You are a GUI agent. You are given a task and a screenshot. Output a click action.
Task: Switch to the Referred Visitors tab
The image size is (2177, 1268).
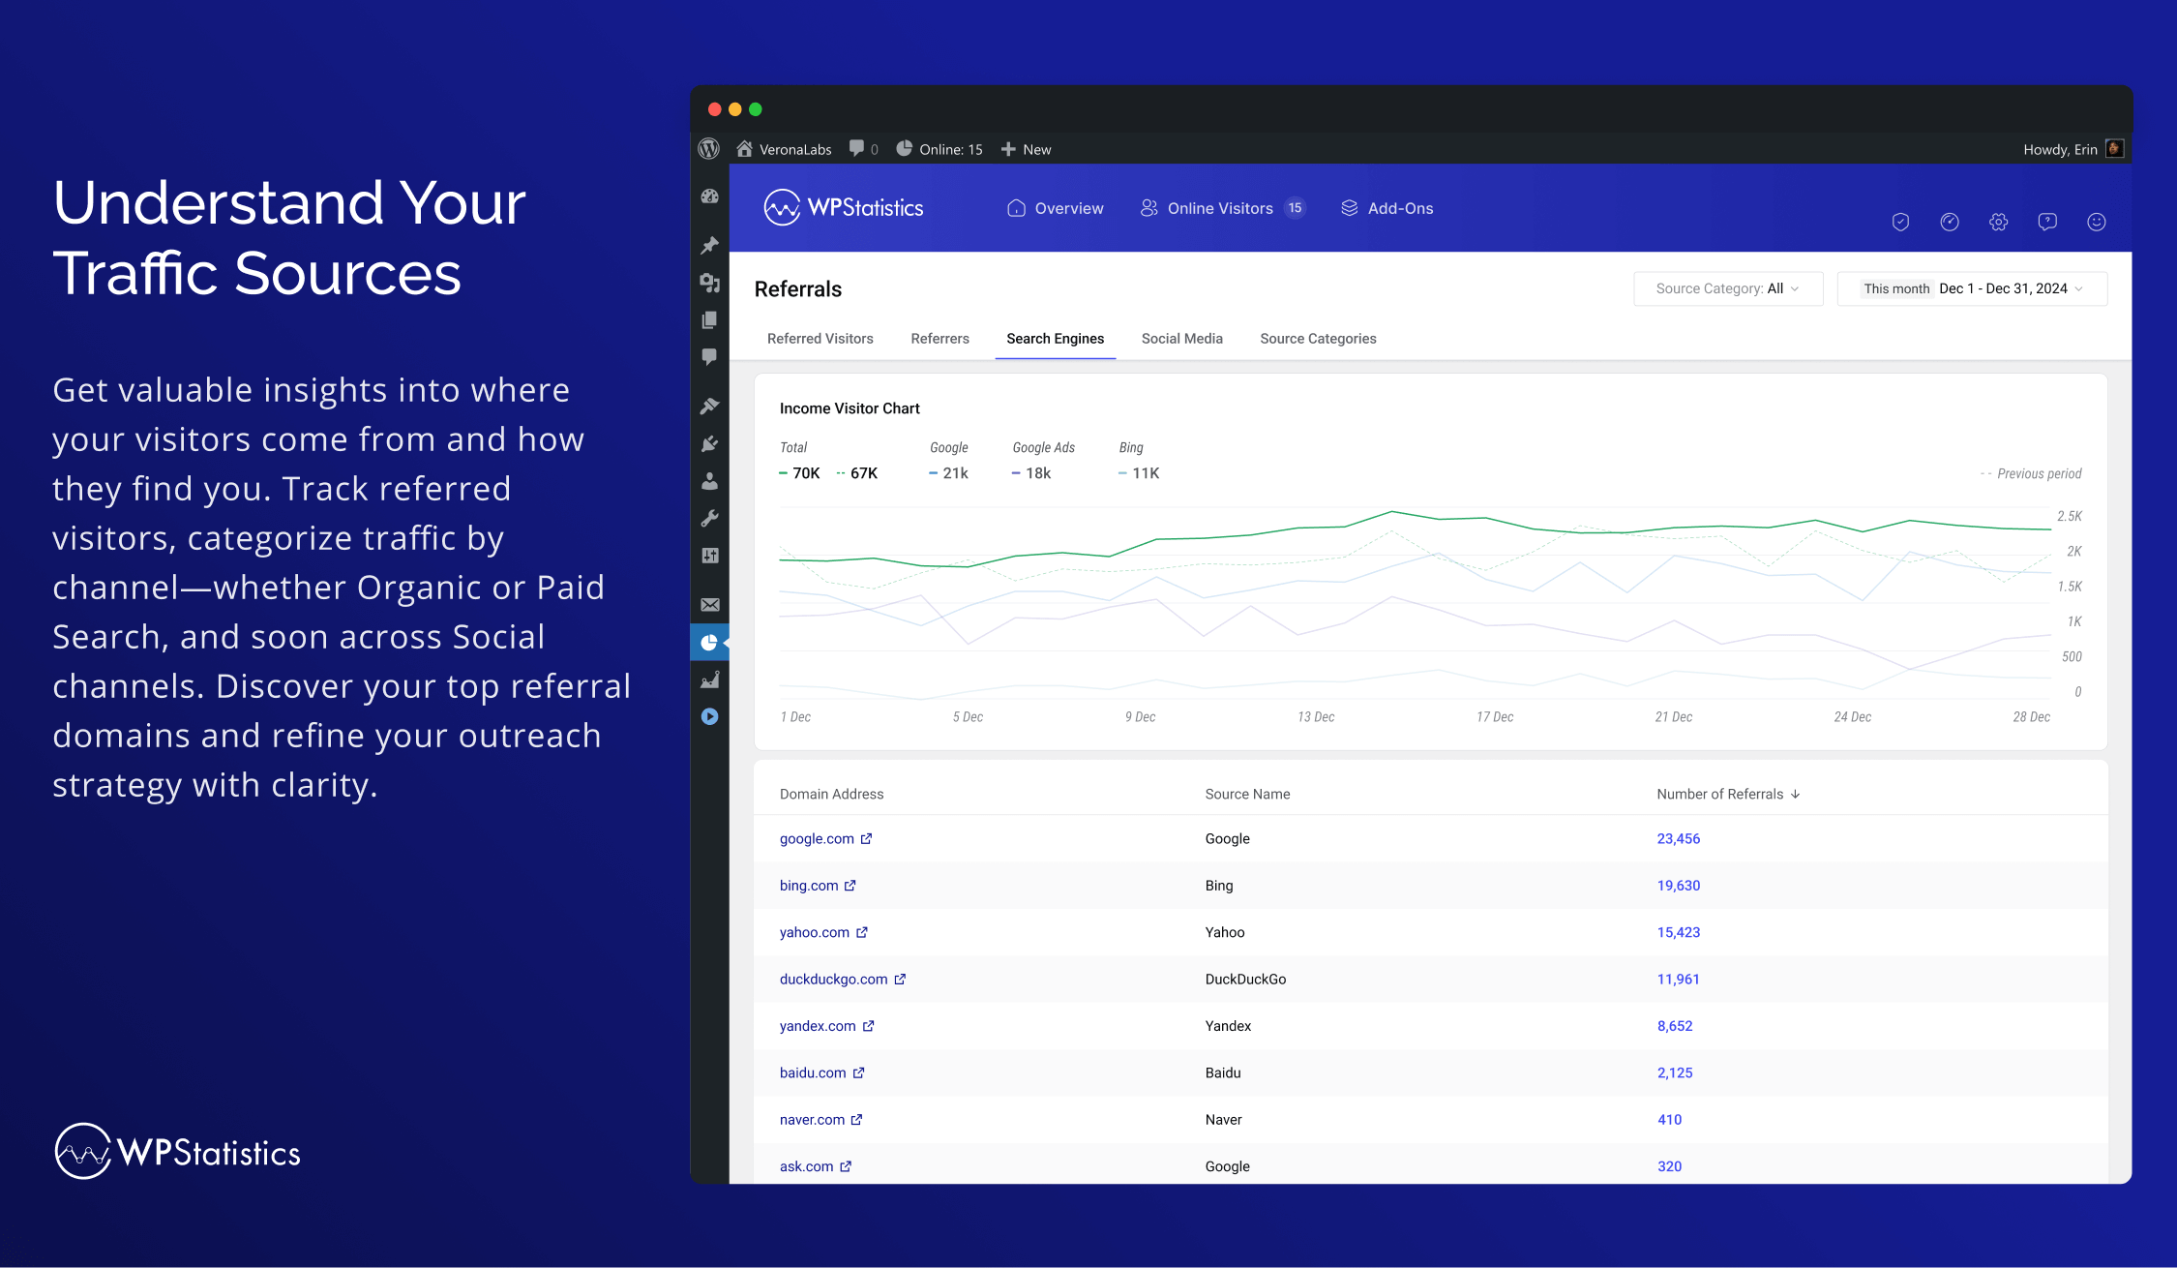click(822, 338)
